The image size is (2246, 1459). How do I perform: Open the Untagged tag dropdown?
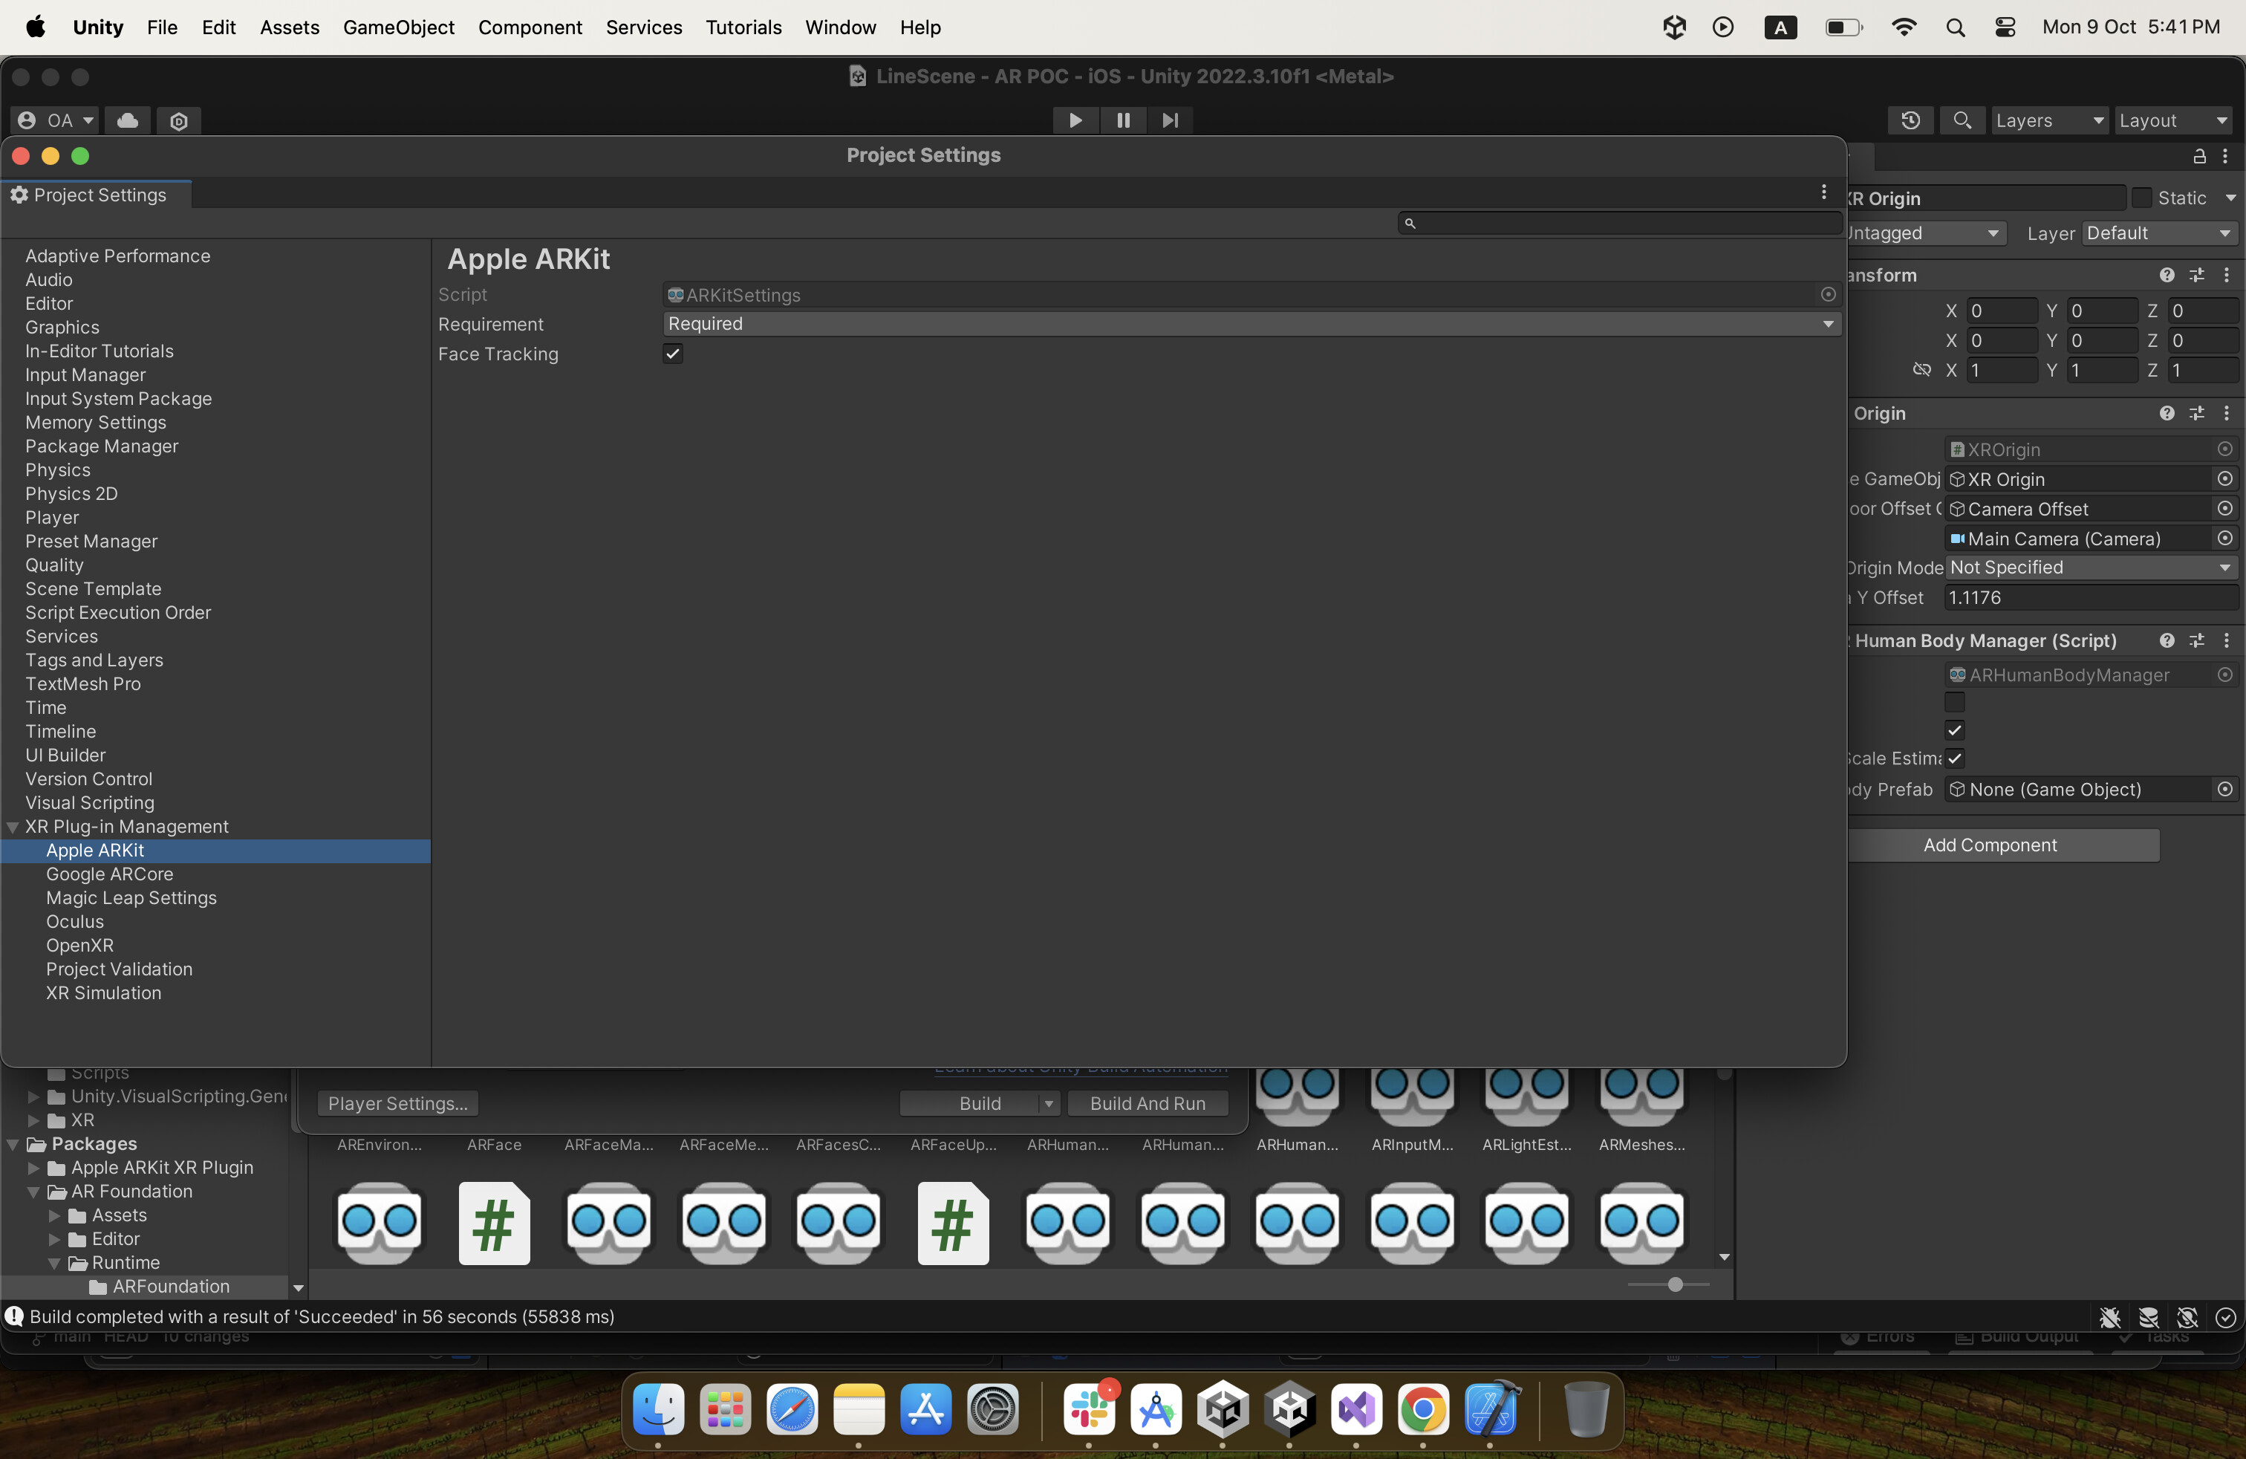click(1925, 233)
